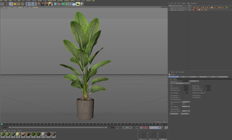Open the Centimeters unit dropdown
The image size is (232, 140).
(x=194, y=81)
